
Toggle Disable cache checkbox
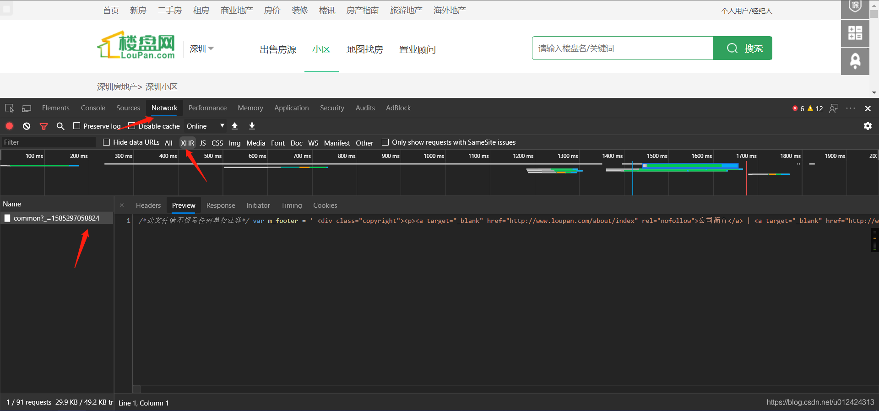coord(131,126)
